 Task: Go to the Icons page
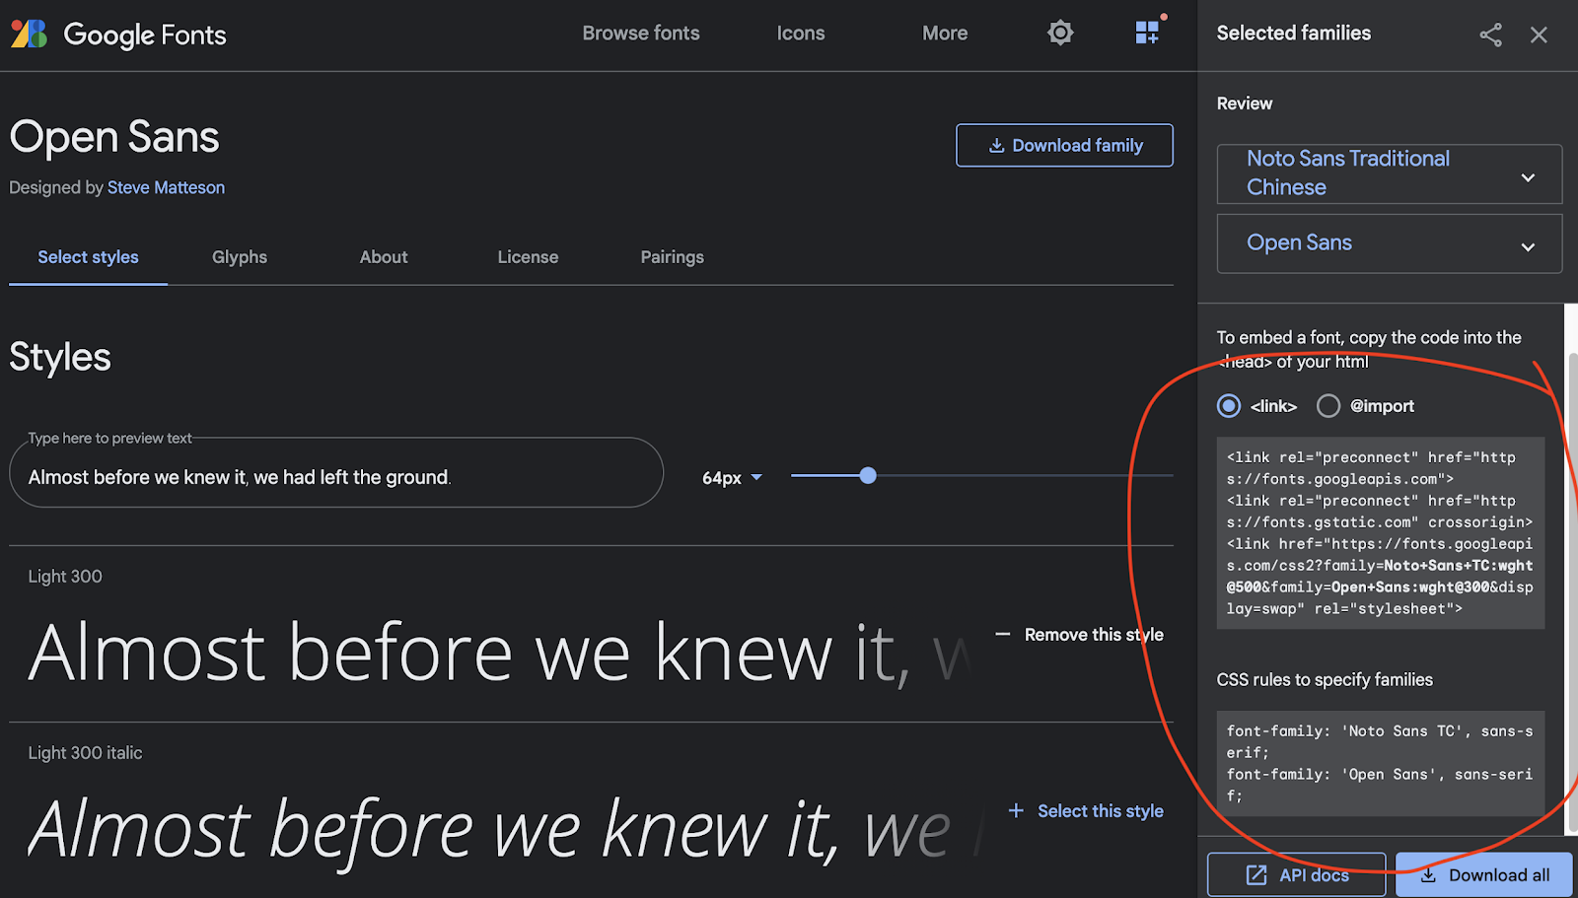tap(801, 33)
